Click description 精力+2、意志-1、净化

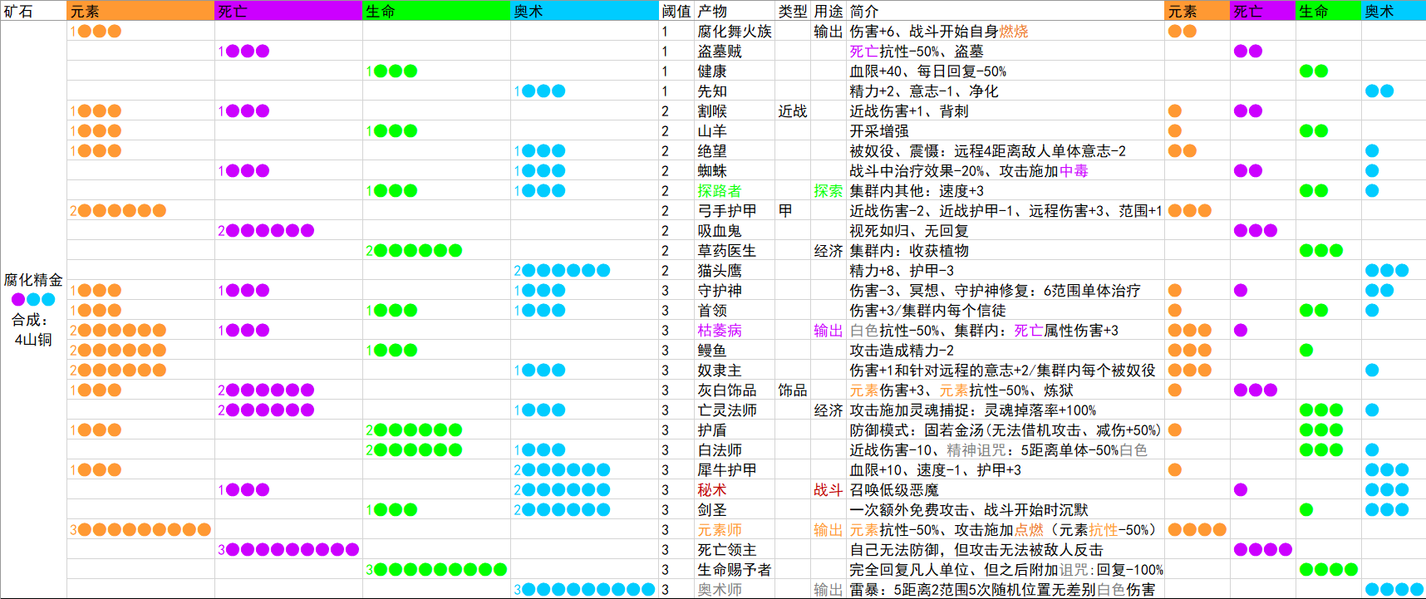(x=924, y=91)
